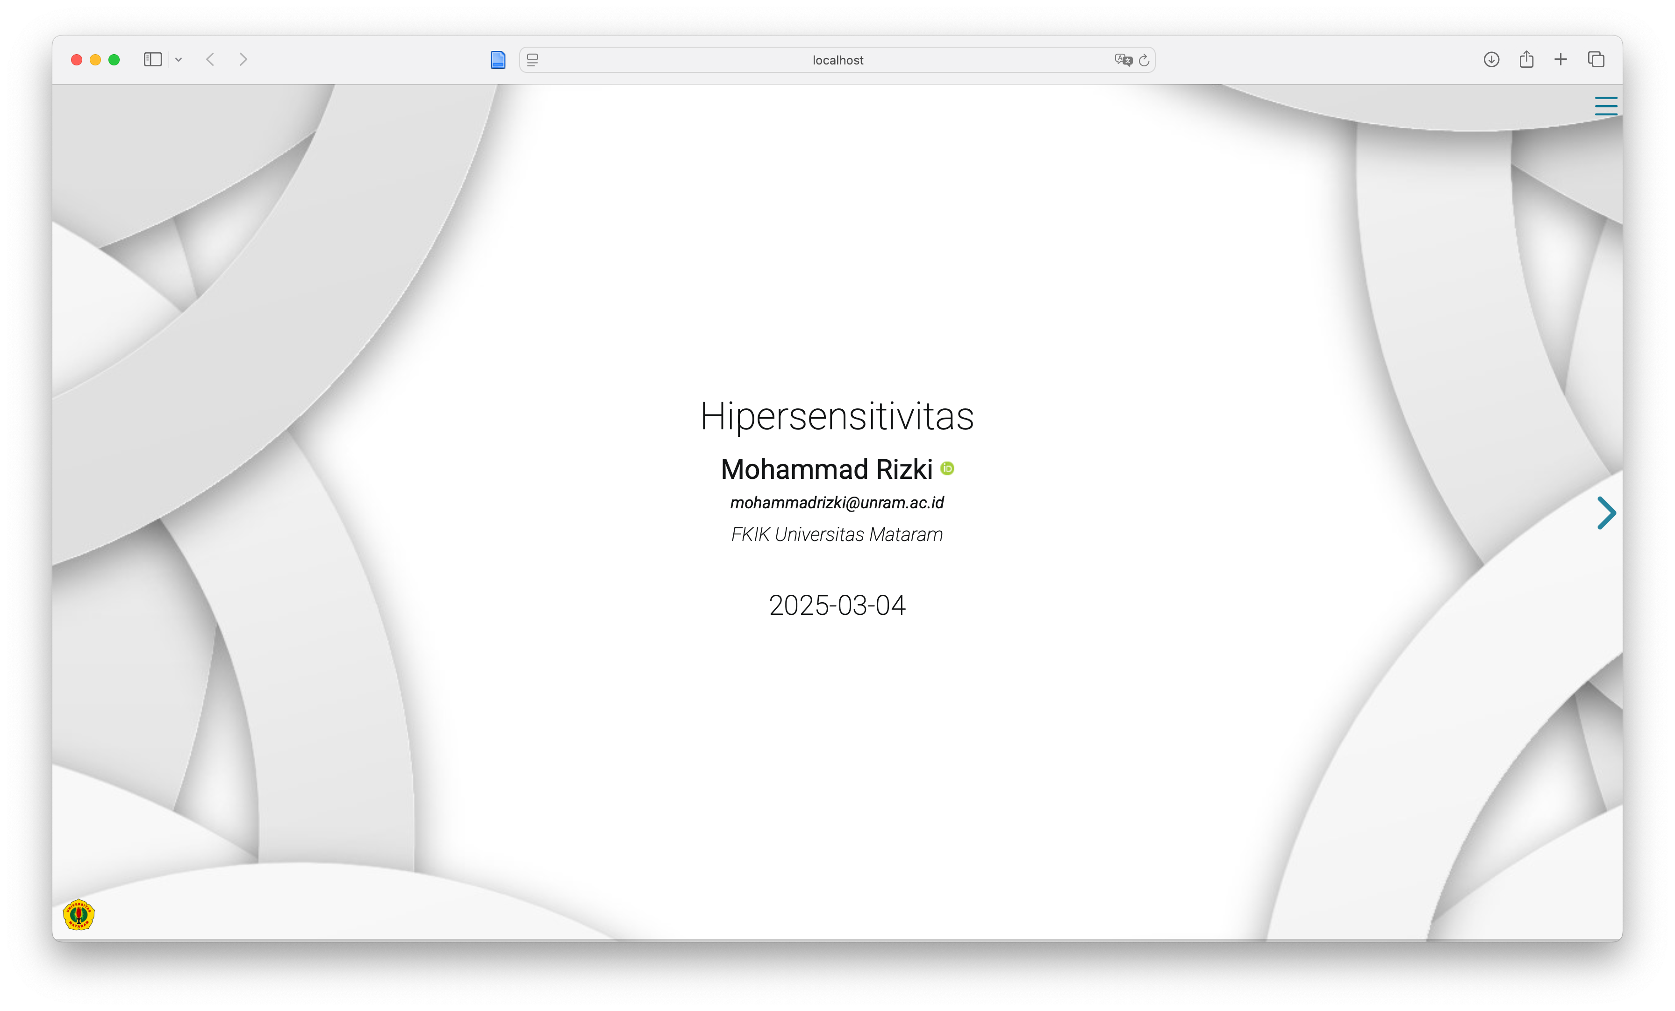
Task: Click the ORCID icon beside Mohammad Rizki
Action: (x=947, y=469)
